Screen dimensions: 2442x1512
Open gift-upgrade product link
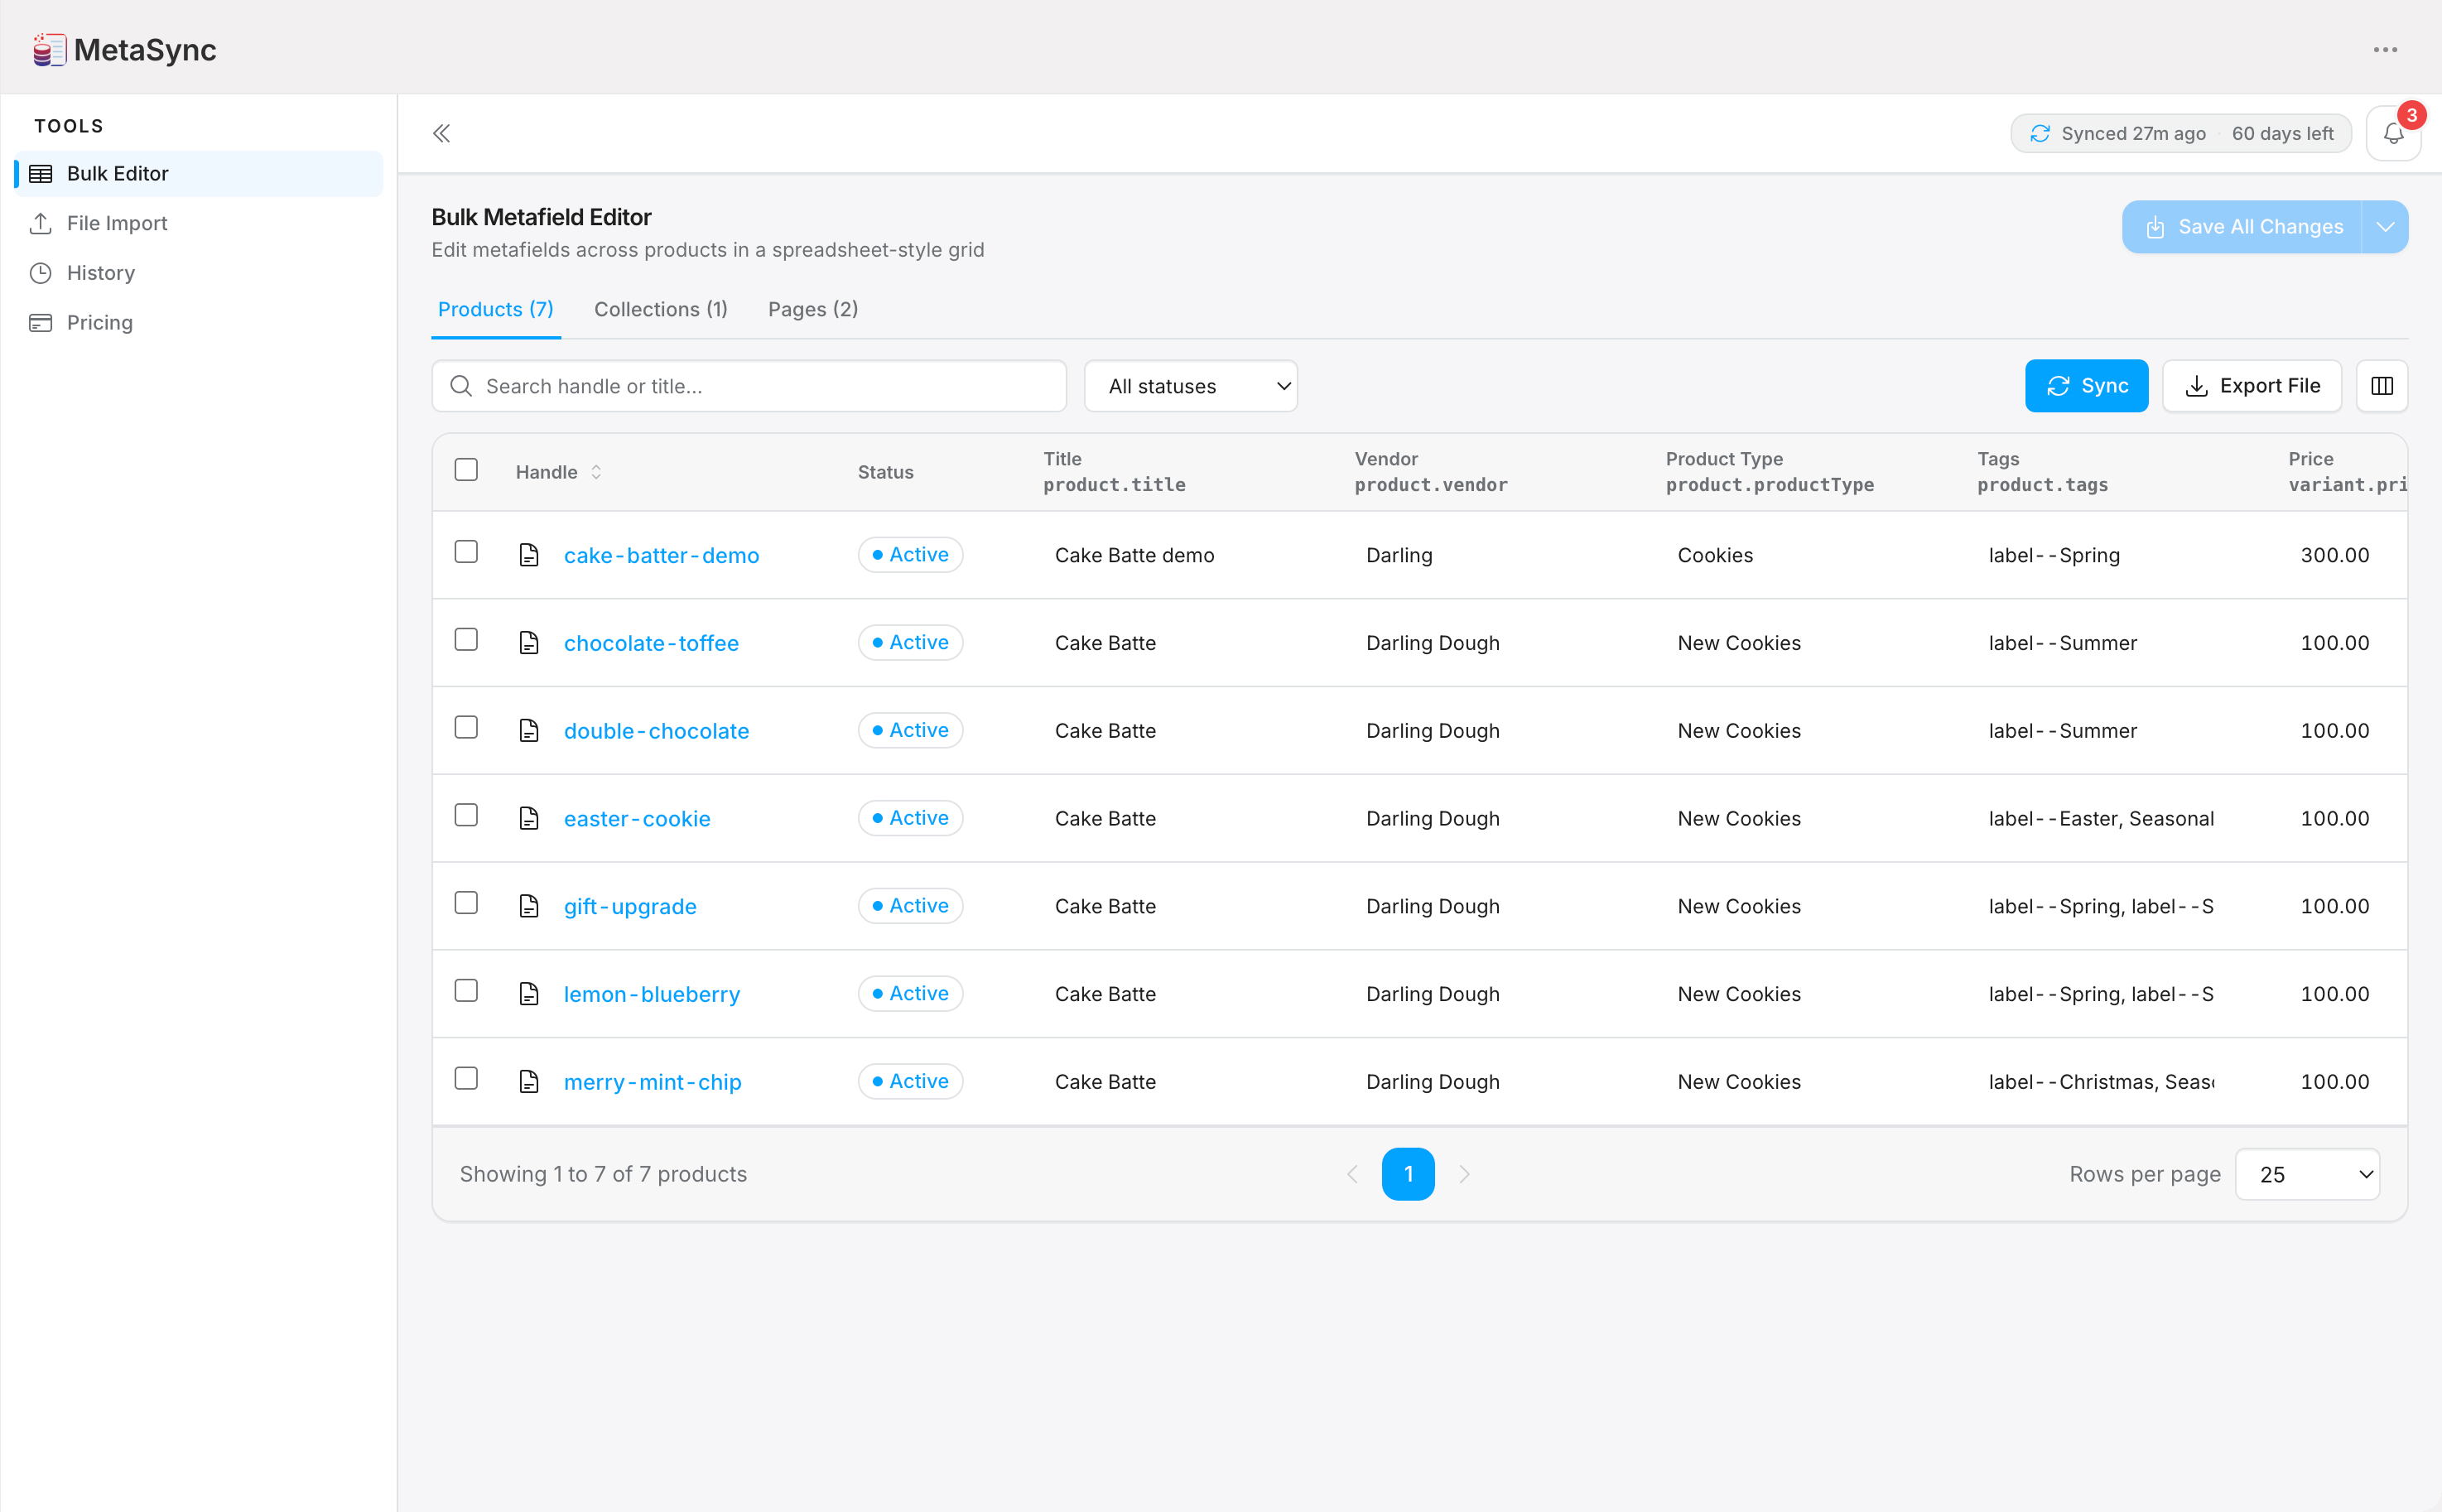point(630,906)
